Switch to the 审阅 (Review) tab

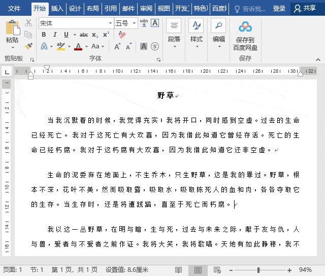(x=146, y=9)
